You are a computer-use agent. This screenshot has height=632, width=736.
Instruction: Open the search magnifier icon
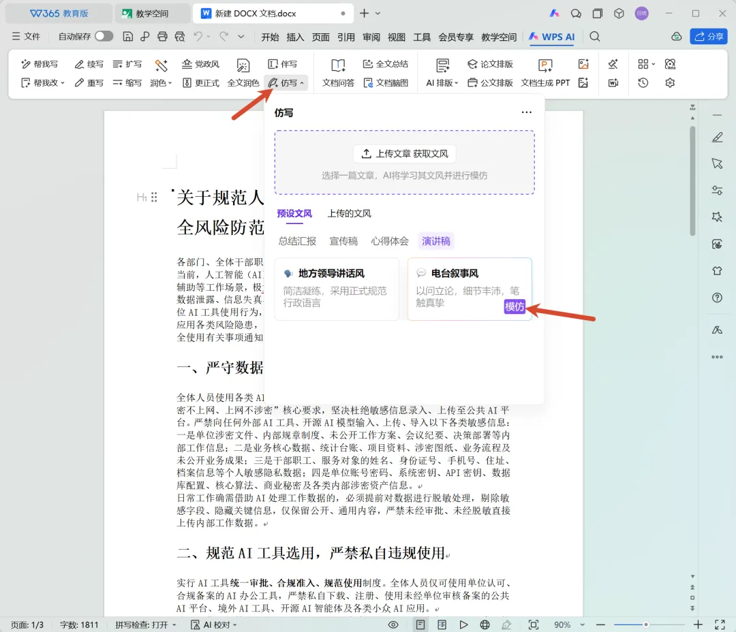[595, 37]
